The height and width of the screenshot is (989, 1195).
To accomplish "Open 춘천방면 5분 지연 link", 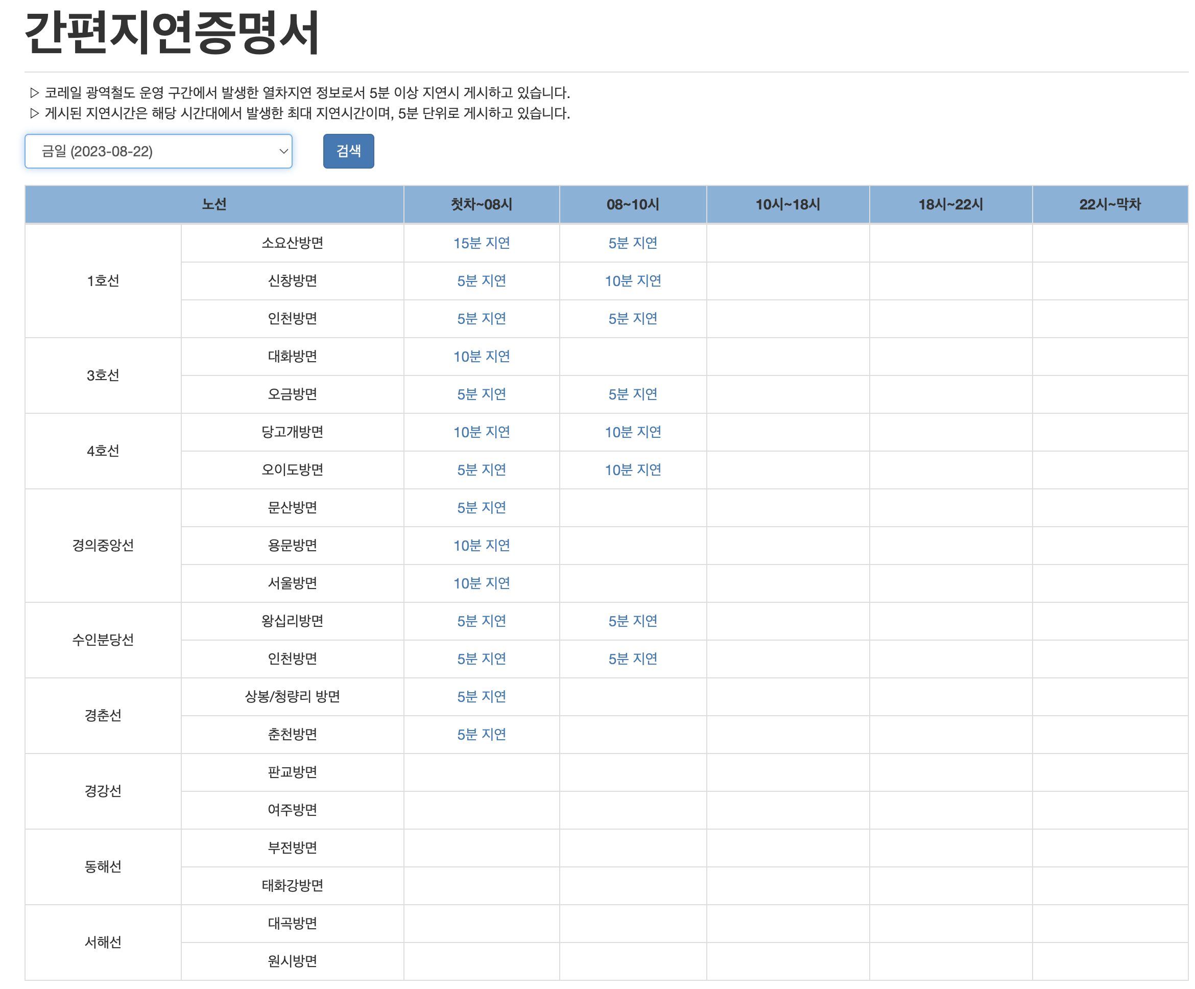I will (x=482, y=735).
